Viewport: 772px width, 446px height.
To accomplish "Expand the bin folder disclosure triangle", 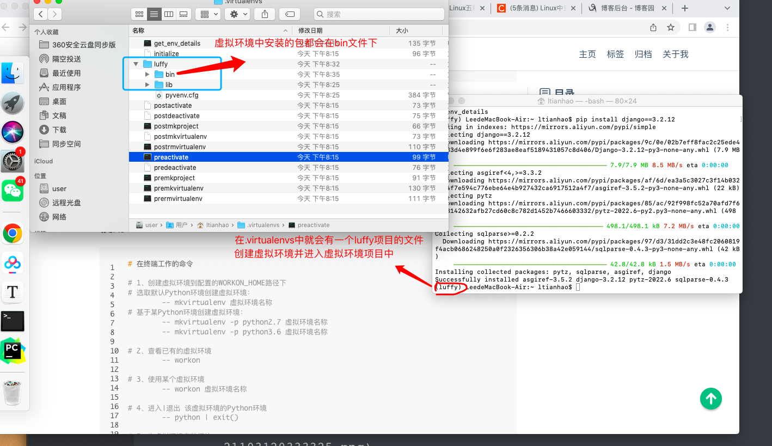I will pos(147,75).
